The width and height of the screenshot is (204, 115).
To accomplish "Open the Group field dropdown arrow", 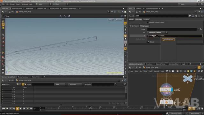I will [x=198, y=29].
